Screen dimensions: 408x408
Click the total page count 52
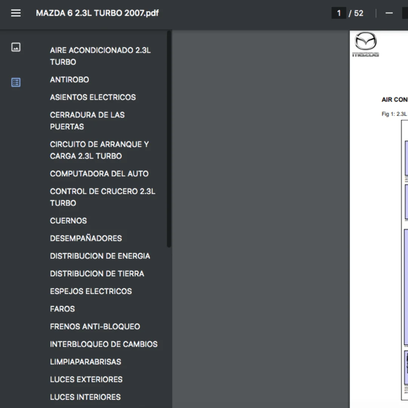tap(359, 13)
